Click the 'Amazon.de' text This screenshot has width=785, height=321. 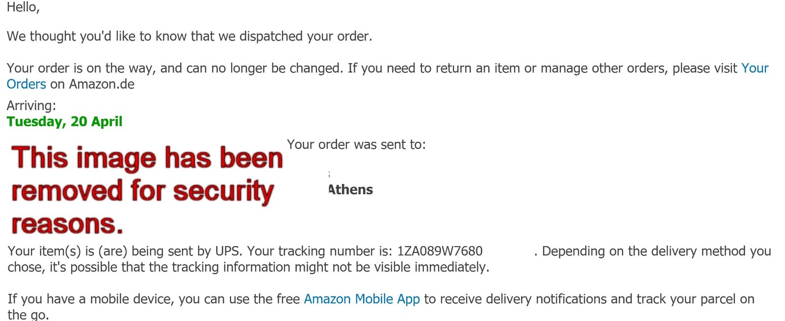[102, 84]
